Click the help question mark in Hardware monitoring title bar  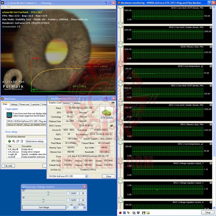click(x=209, y=3)
